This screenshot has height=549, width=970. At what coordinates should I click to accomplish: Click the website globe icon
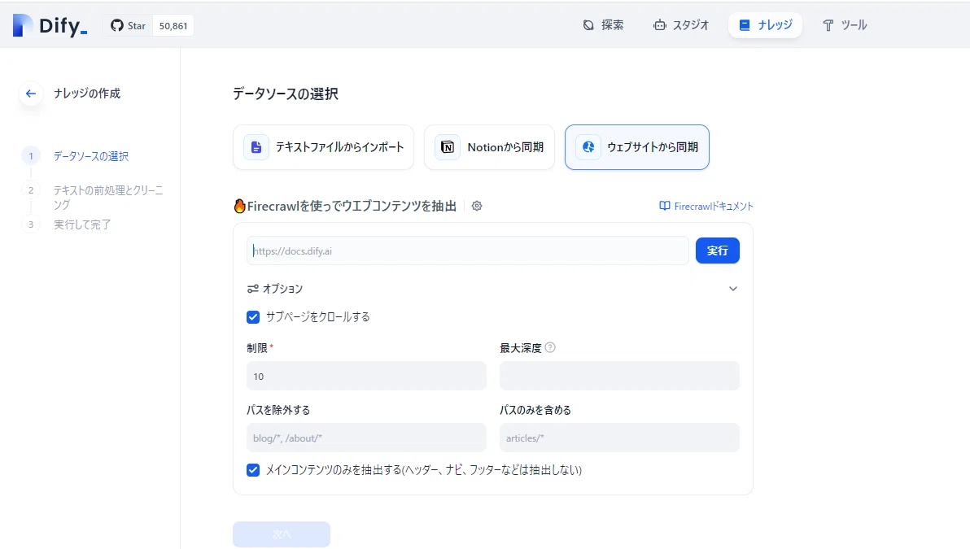(588, 147)
